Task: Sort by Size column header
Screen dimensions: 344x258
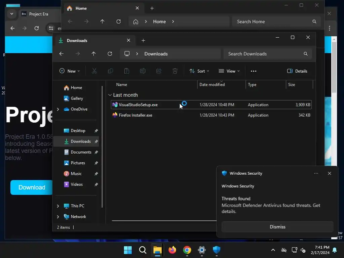Action: tap(292, 85)
